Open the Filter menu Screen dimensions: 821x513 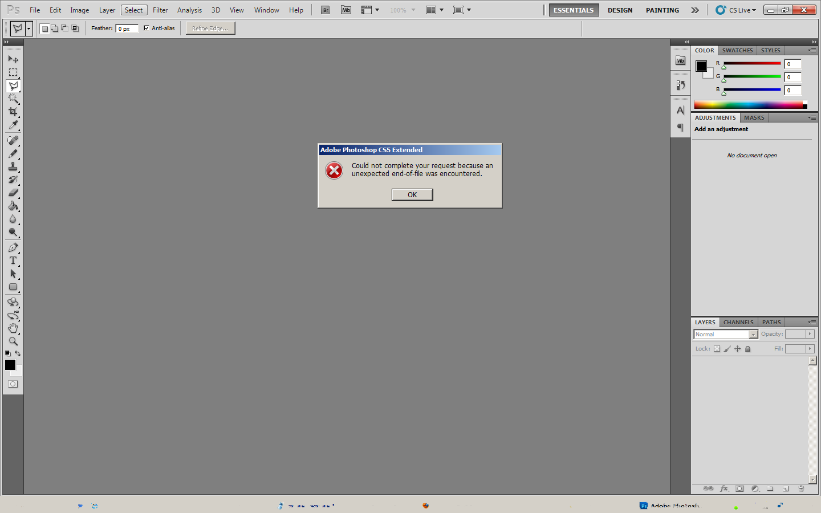(x=160, y=10)
